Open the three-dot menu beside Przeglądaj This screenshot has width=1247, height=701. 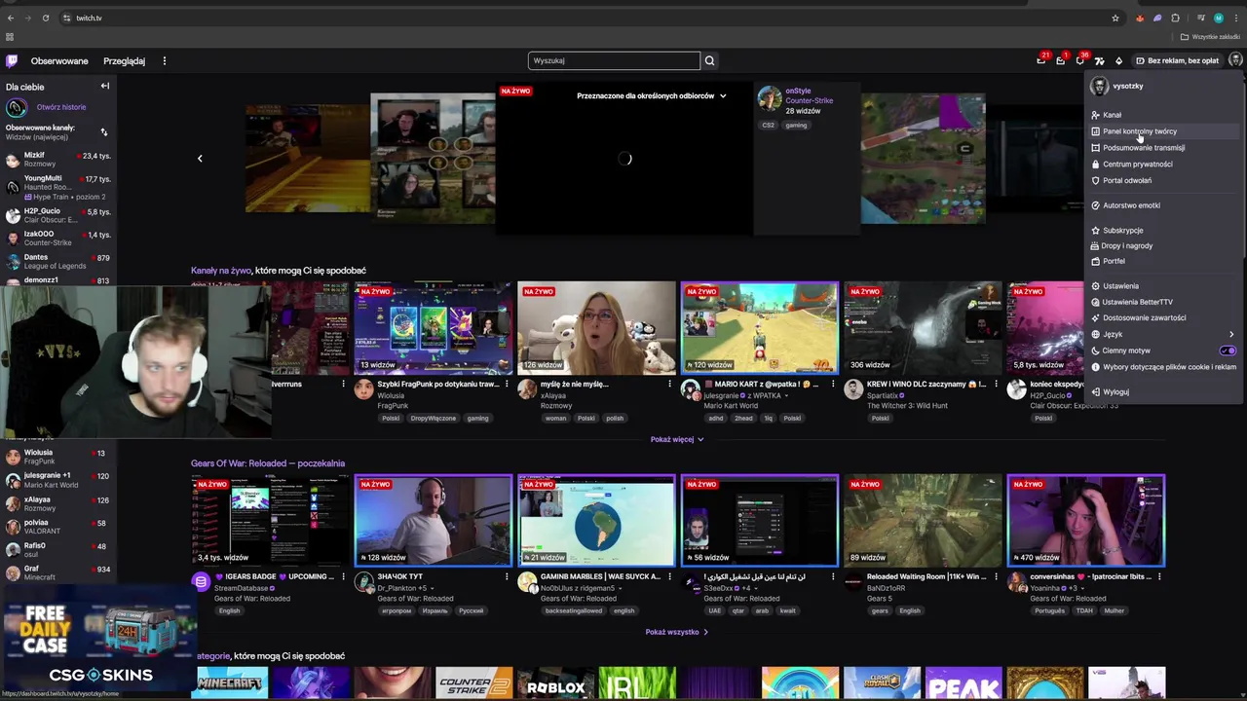pos(164,60)
